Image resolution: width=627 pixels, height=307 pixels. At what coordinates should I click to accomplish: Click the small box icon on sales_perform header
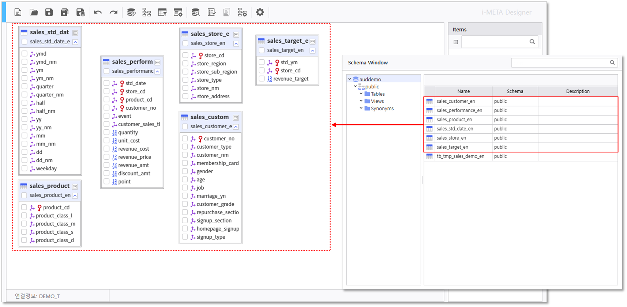point(157,62)
